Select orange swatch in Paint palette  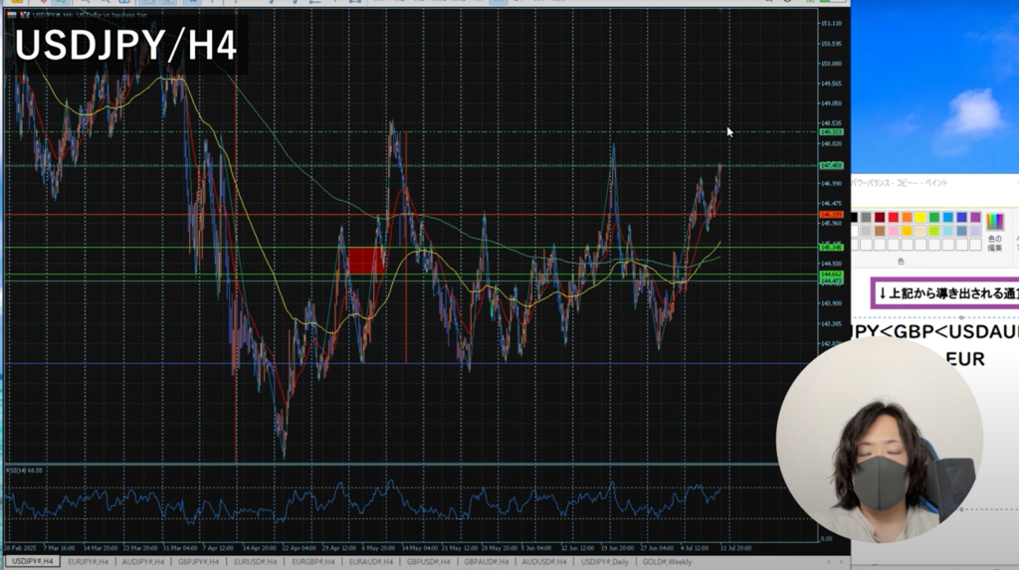coord(908,217)
